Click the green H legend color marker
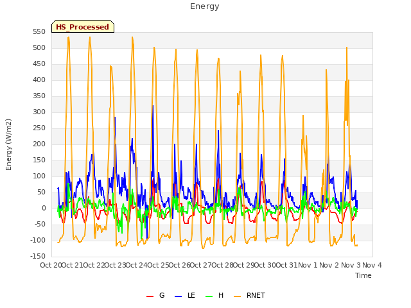Image resolution: width=411 pixels, height=308 pixels. [209, 296]
